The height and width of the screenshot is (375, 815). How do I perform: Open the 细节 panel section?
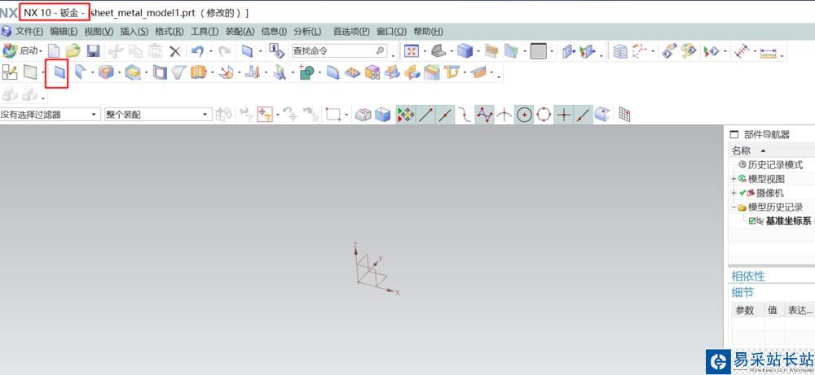(742, 293)
